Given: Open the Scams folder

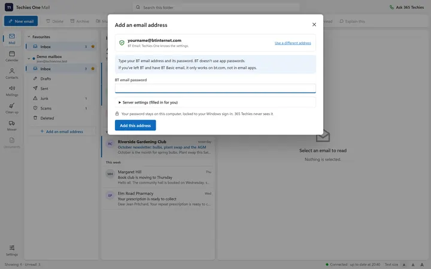Looking at the screenshot, I should 61,108.
